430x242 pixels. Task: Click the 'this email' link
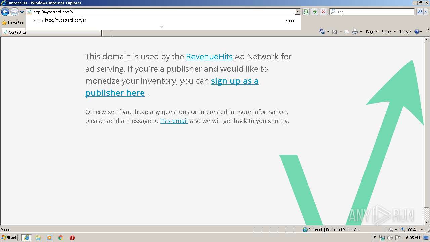[174, 121]
